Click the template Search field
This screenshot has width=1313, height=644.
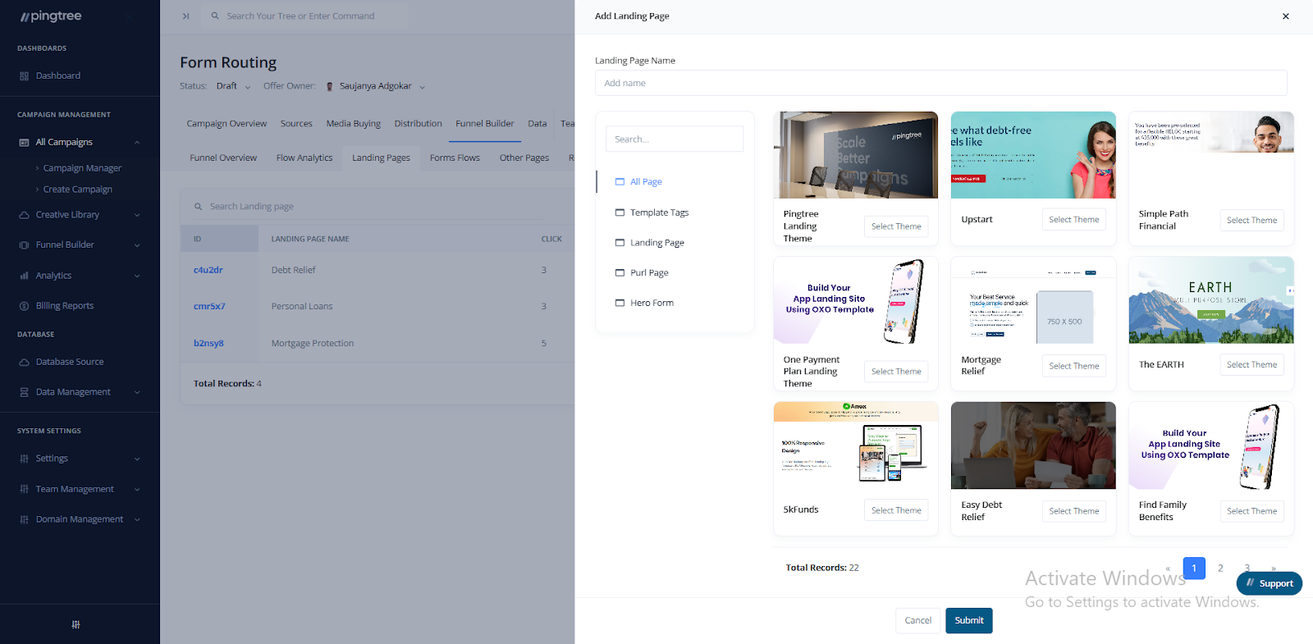pyautogui.click(x=675, y=139)
